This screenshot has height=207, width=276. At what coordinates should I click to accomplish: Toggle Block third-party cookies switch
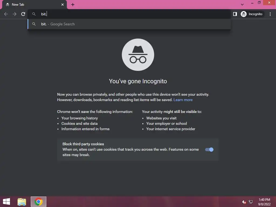point(209,150)
